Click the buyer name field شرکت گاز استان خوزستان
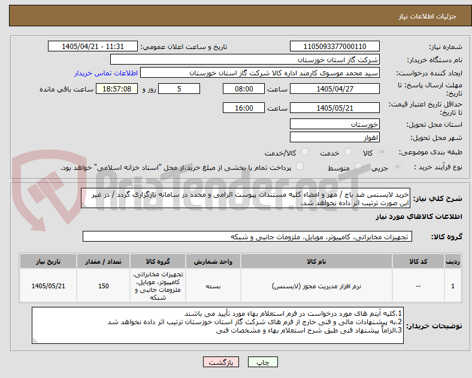 point(245,59)
